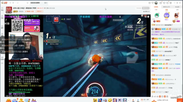Open the recharge icon beside gifts
183x102 pixels.
coord(133,100)
